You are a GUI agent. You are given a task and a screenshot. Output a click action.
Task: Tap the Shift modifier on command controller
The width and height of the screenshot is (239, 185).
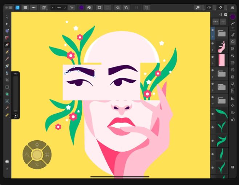(37, 144)
